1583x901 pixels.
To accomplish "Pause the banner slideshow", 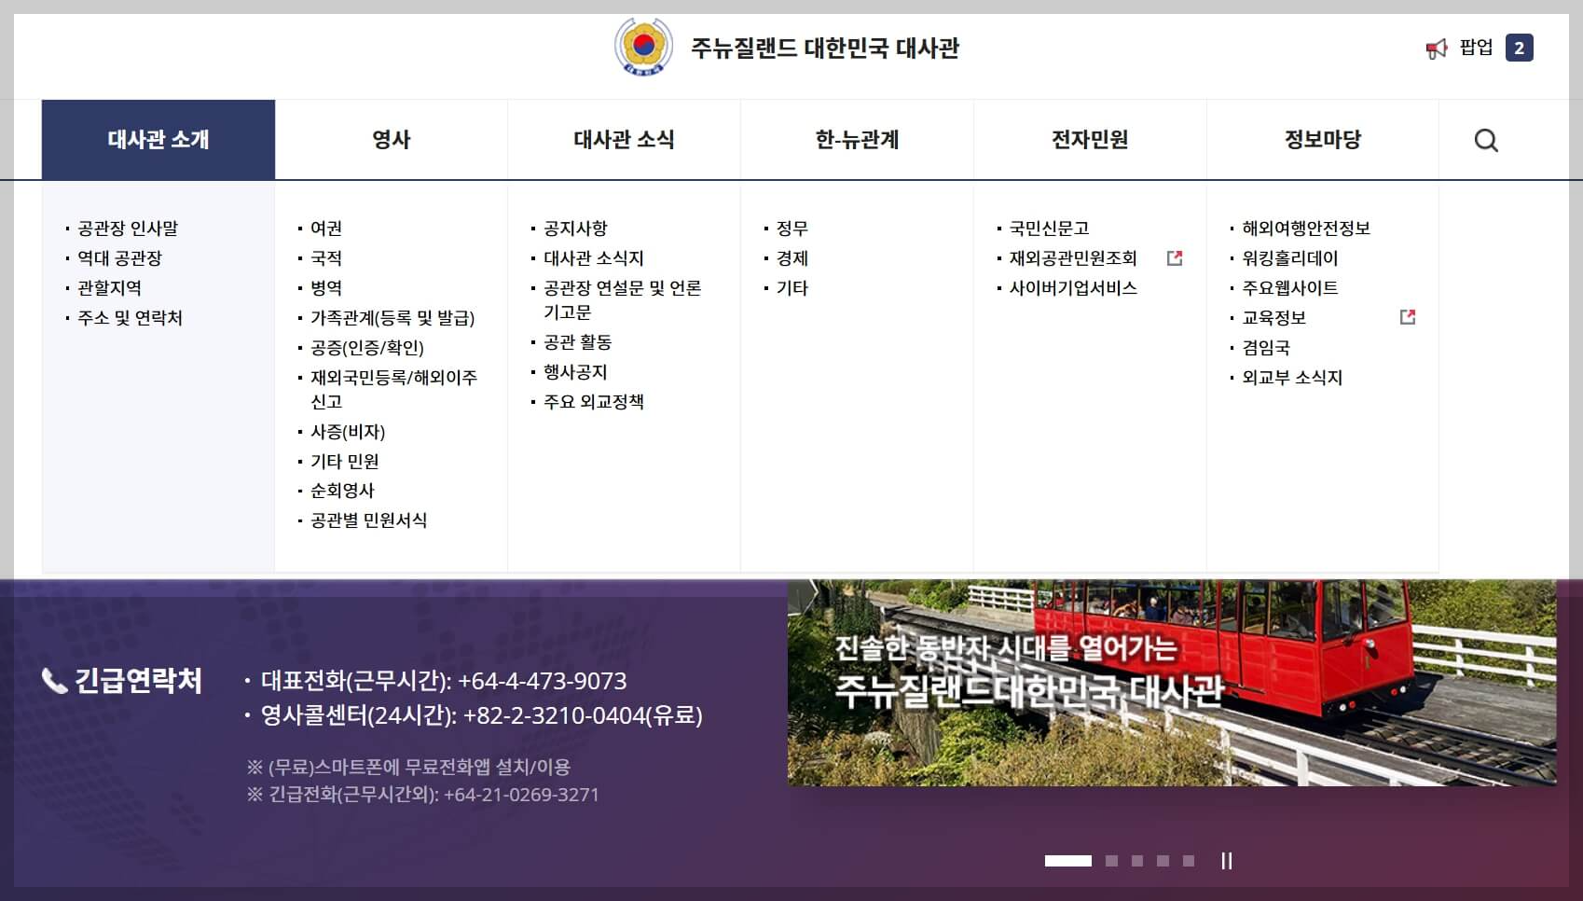I will (x=1226, y=861).
